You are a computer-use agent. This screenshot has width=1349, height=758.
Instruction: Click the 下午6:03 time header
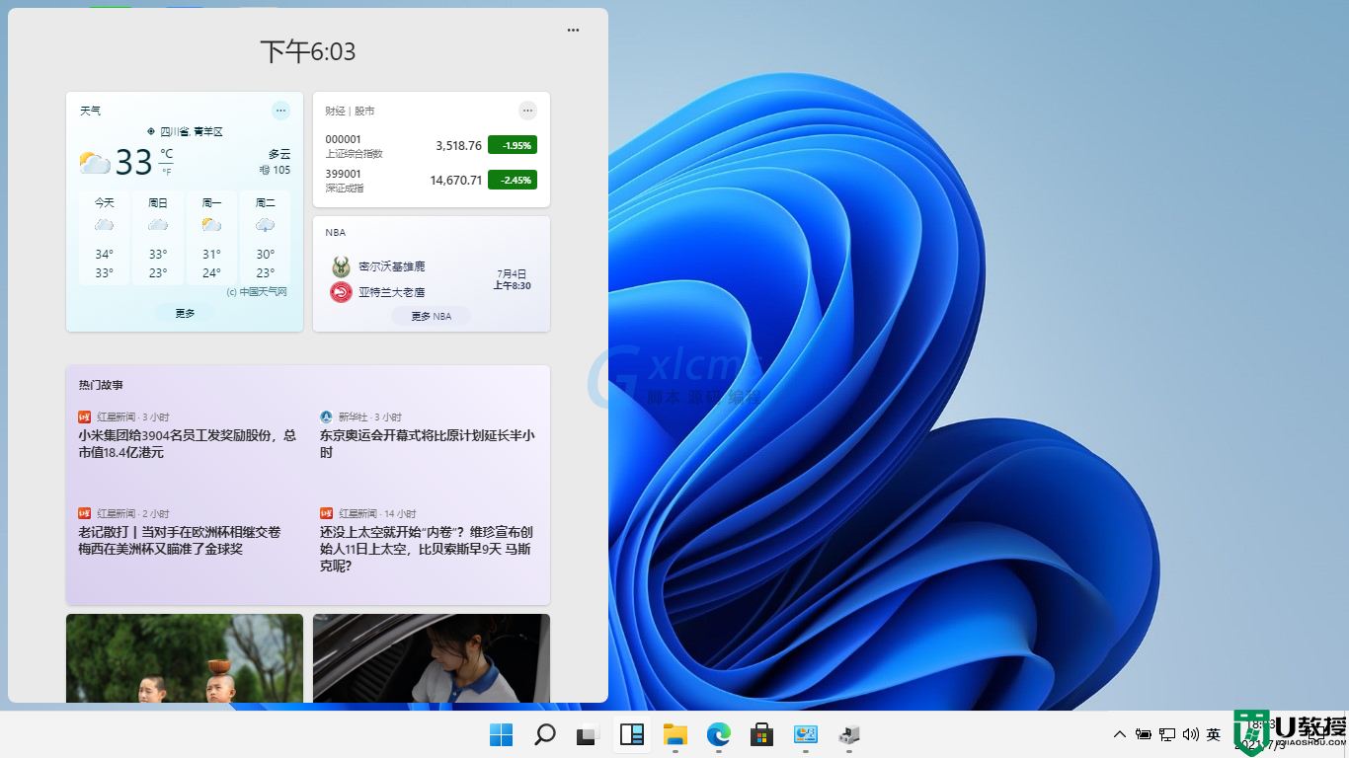[x=307, y=51]
